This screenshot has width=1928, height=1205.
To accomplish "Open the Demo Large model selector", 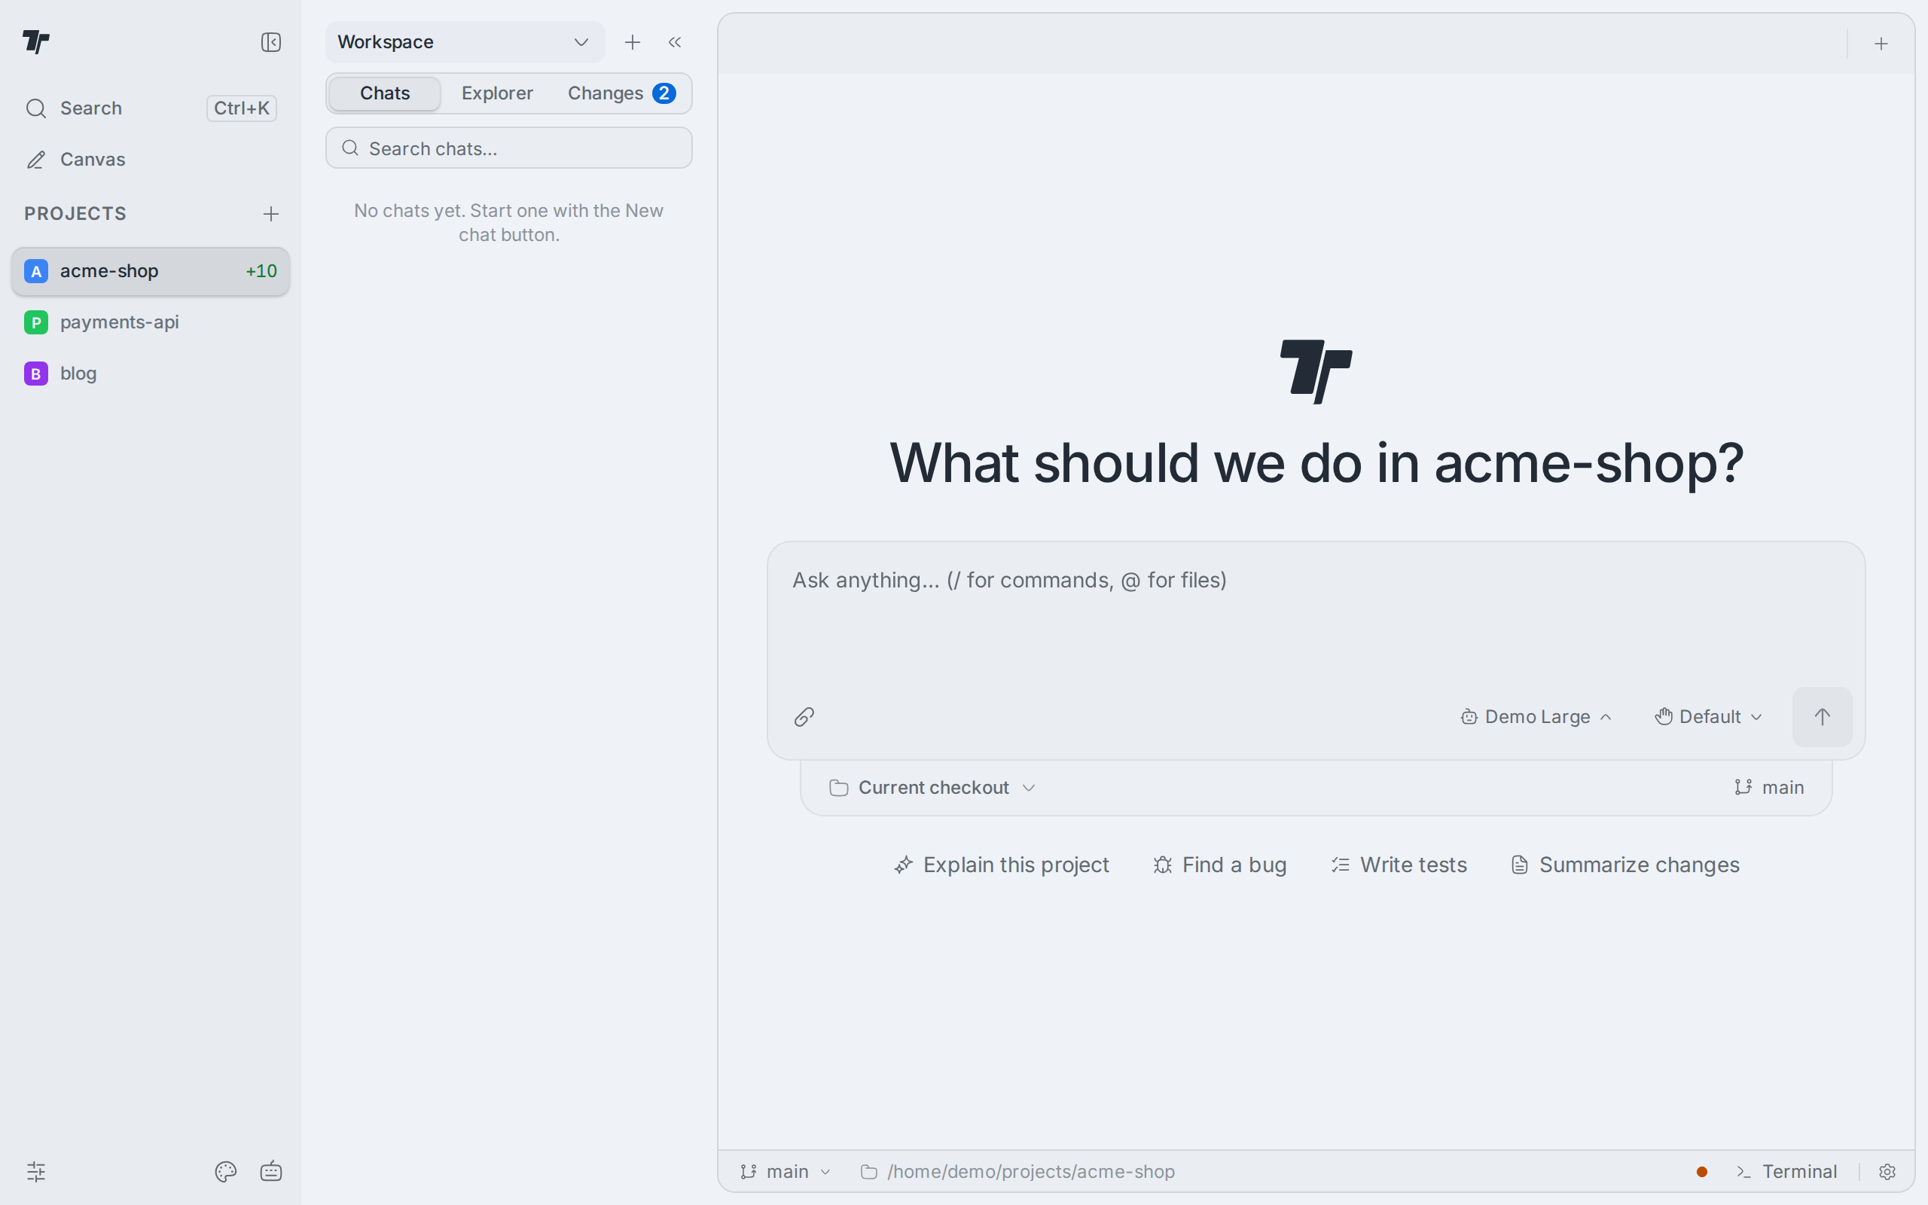I will pos(1537,717).
